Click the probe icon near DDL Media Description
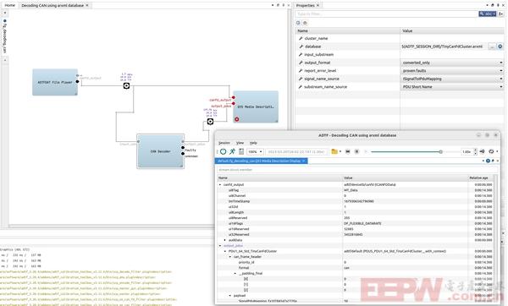The height and width of the screenshot is (306, 508). coord(210,121)
